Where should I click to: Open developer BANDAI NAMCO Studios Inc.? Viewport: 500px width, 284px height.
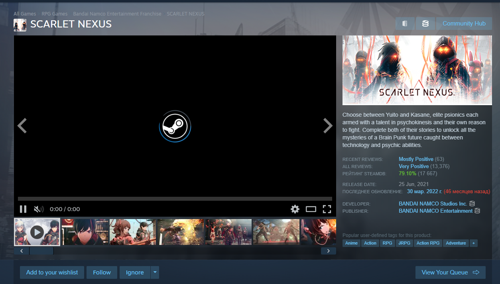pyautogui.click(x=433, y=204)
